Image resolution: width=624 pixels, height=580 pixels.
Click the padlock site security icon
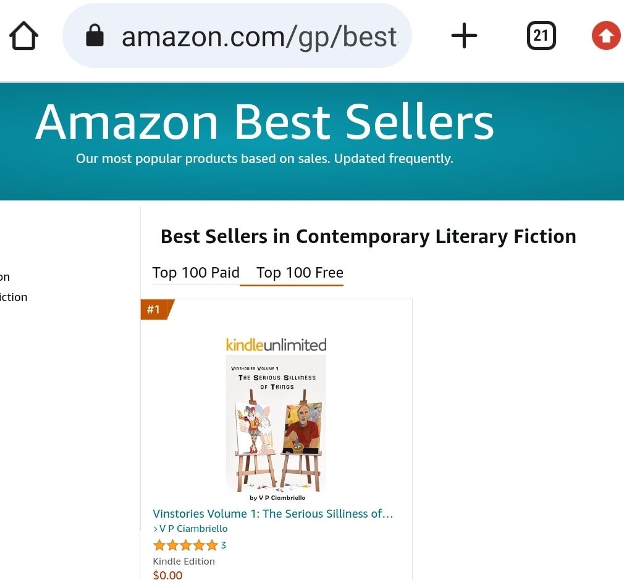coord(95,36)
